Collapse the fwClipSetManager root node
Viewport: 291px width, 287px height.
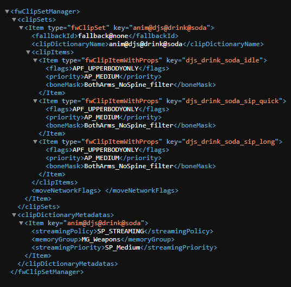[x=7, y=11]
